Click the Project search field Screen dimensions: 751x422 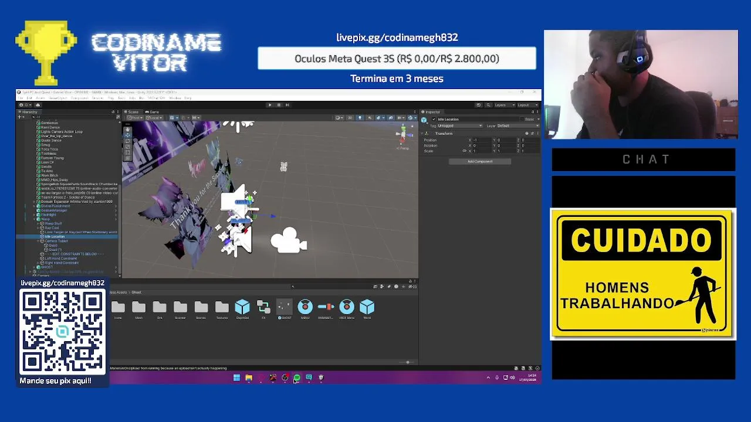[331, 286]
